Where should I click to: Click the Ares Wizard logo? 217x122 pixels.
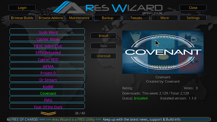tap(108, 7)
